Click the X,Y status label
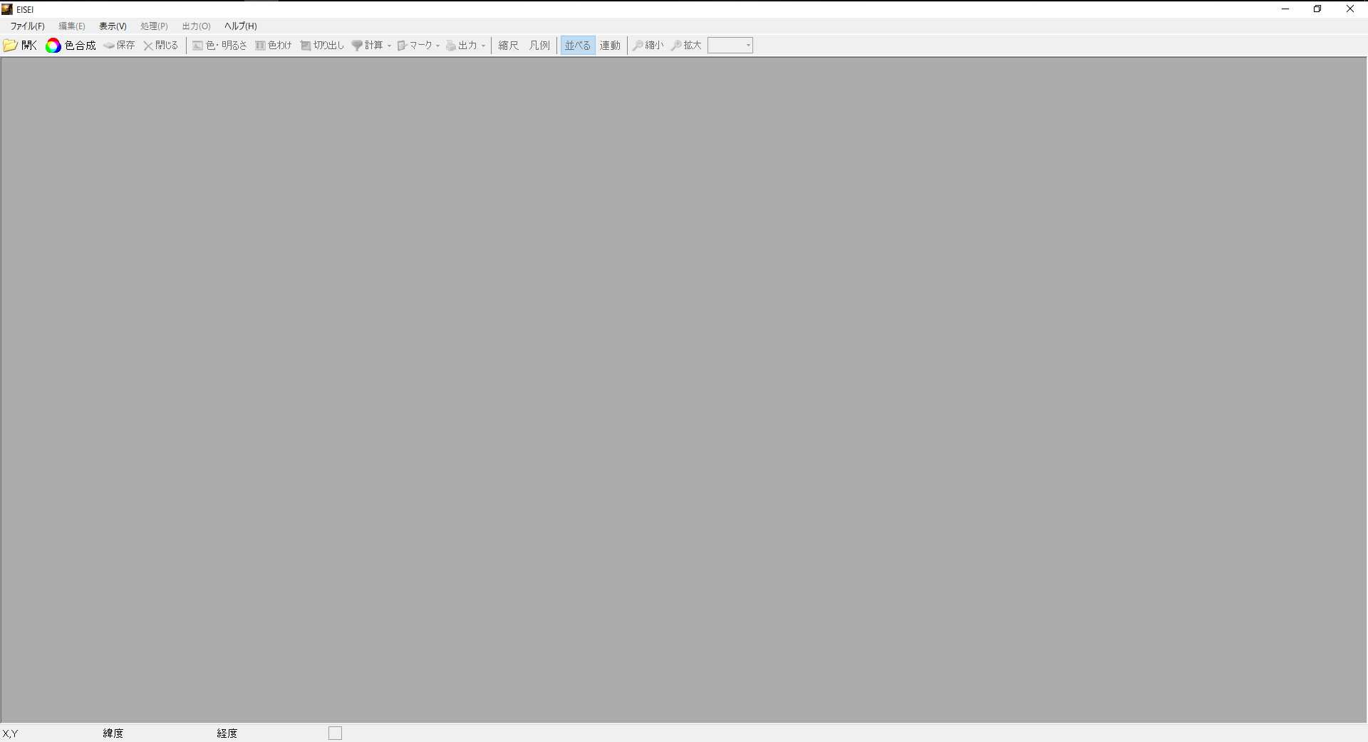Viewport: 1368px width, 742px height. pyautogui.click(x=10, y=733)
